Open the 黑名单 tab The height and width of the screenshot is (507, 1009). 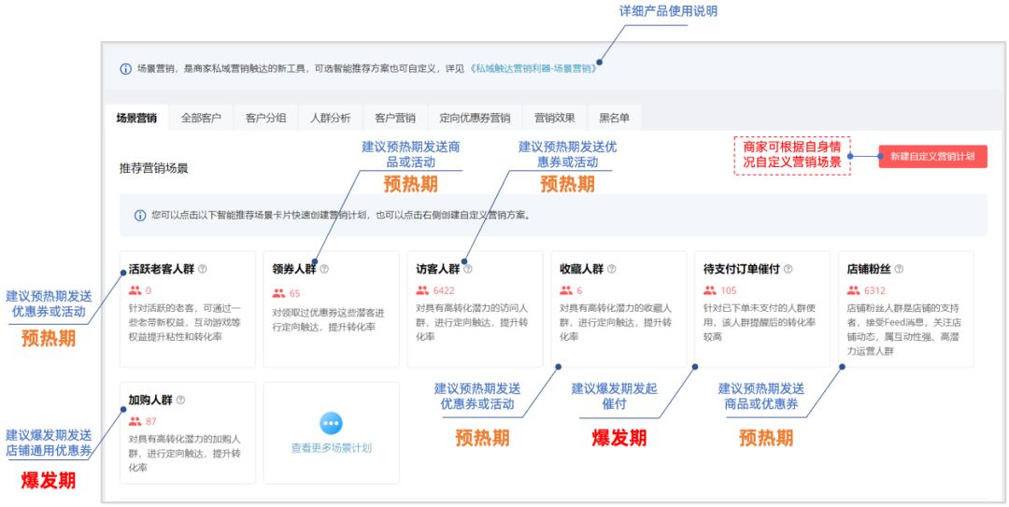point(615,119)
